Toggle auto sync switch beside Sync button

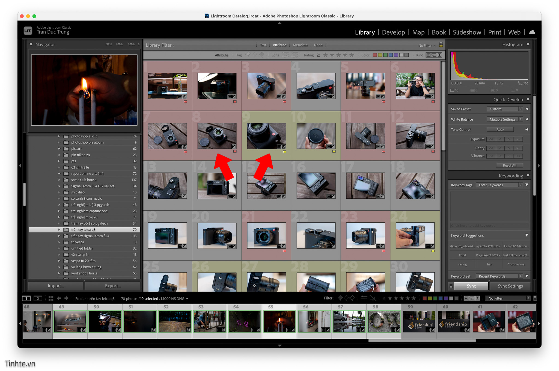pyautogui.click(x=451, y=286)
